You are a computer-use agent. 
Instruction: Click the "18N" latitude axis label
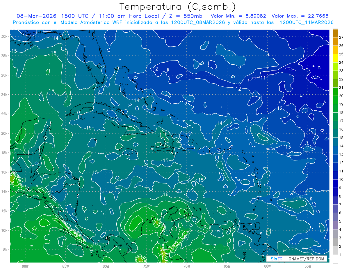[x=4, y=153]
